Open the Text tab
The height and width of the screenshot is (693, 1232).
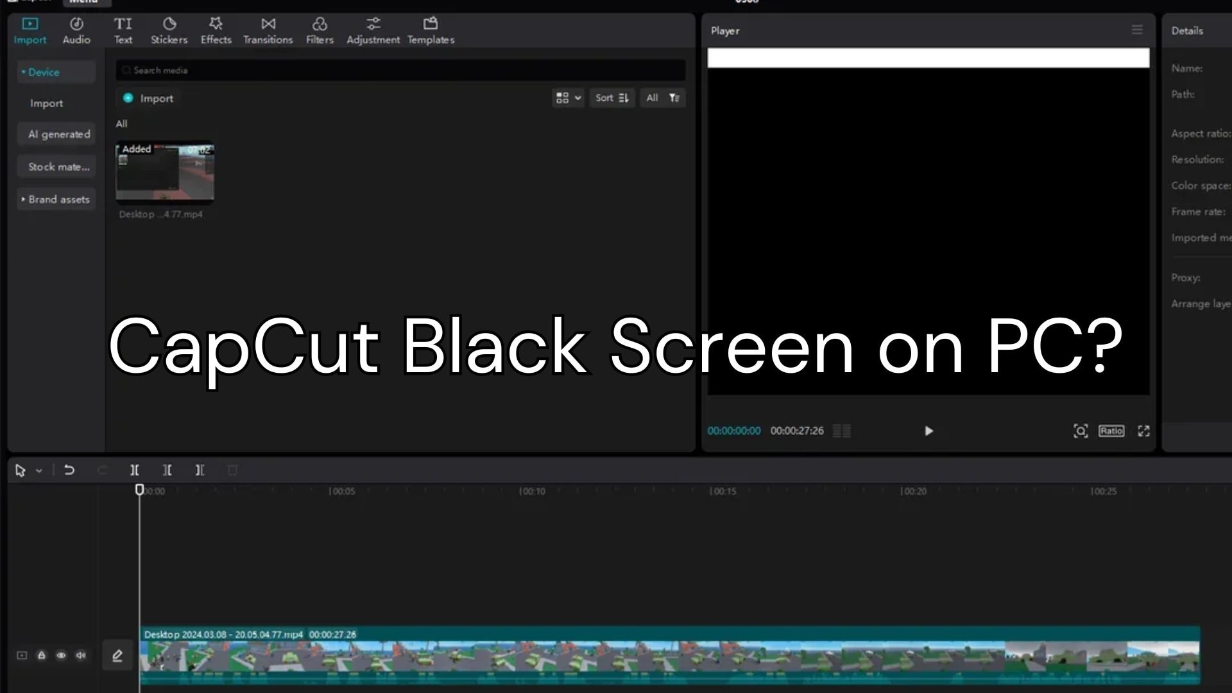(123, 30)
